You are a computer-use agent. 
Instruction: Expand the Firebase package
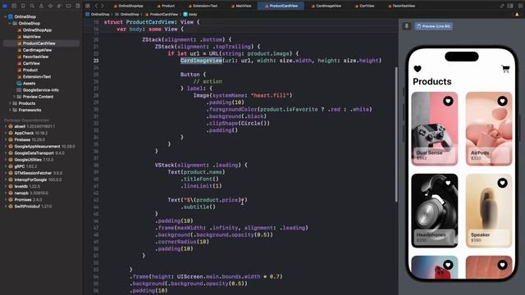(6, 140)
